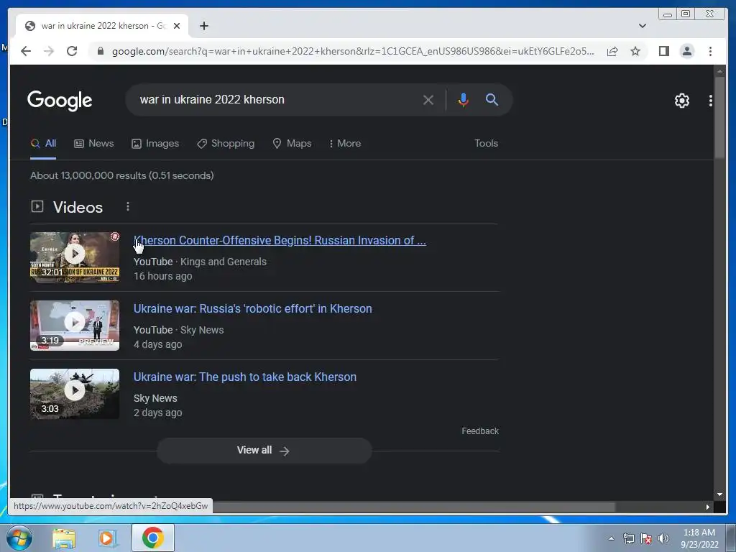Focus the Chrome address bar URL

(352, 51)
